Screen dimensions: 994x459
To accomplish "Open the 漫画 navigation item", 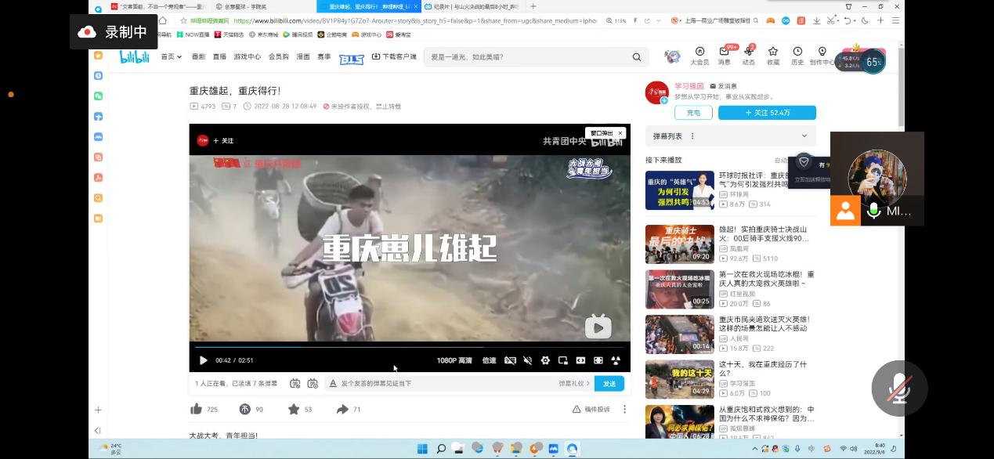I will (303, 56).
